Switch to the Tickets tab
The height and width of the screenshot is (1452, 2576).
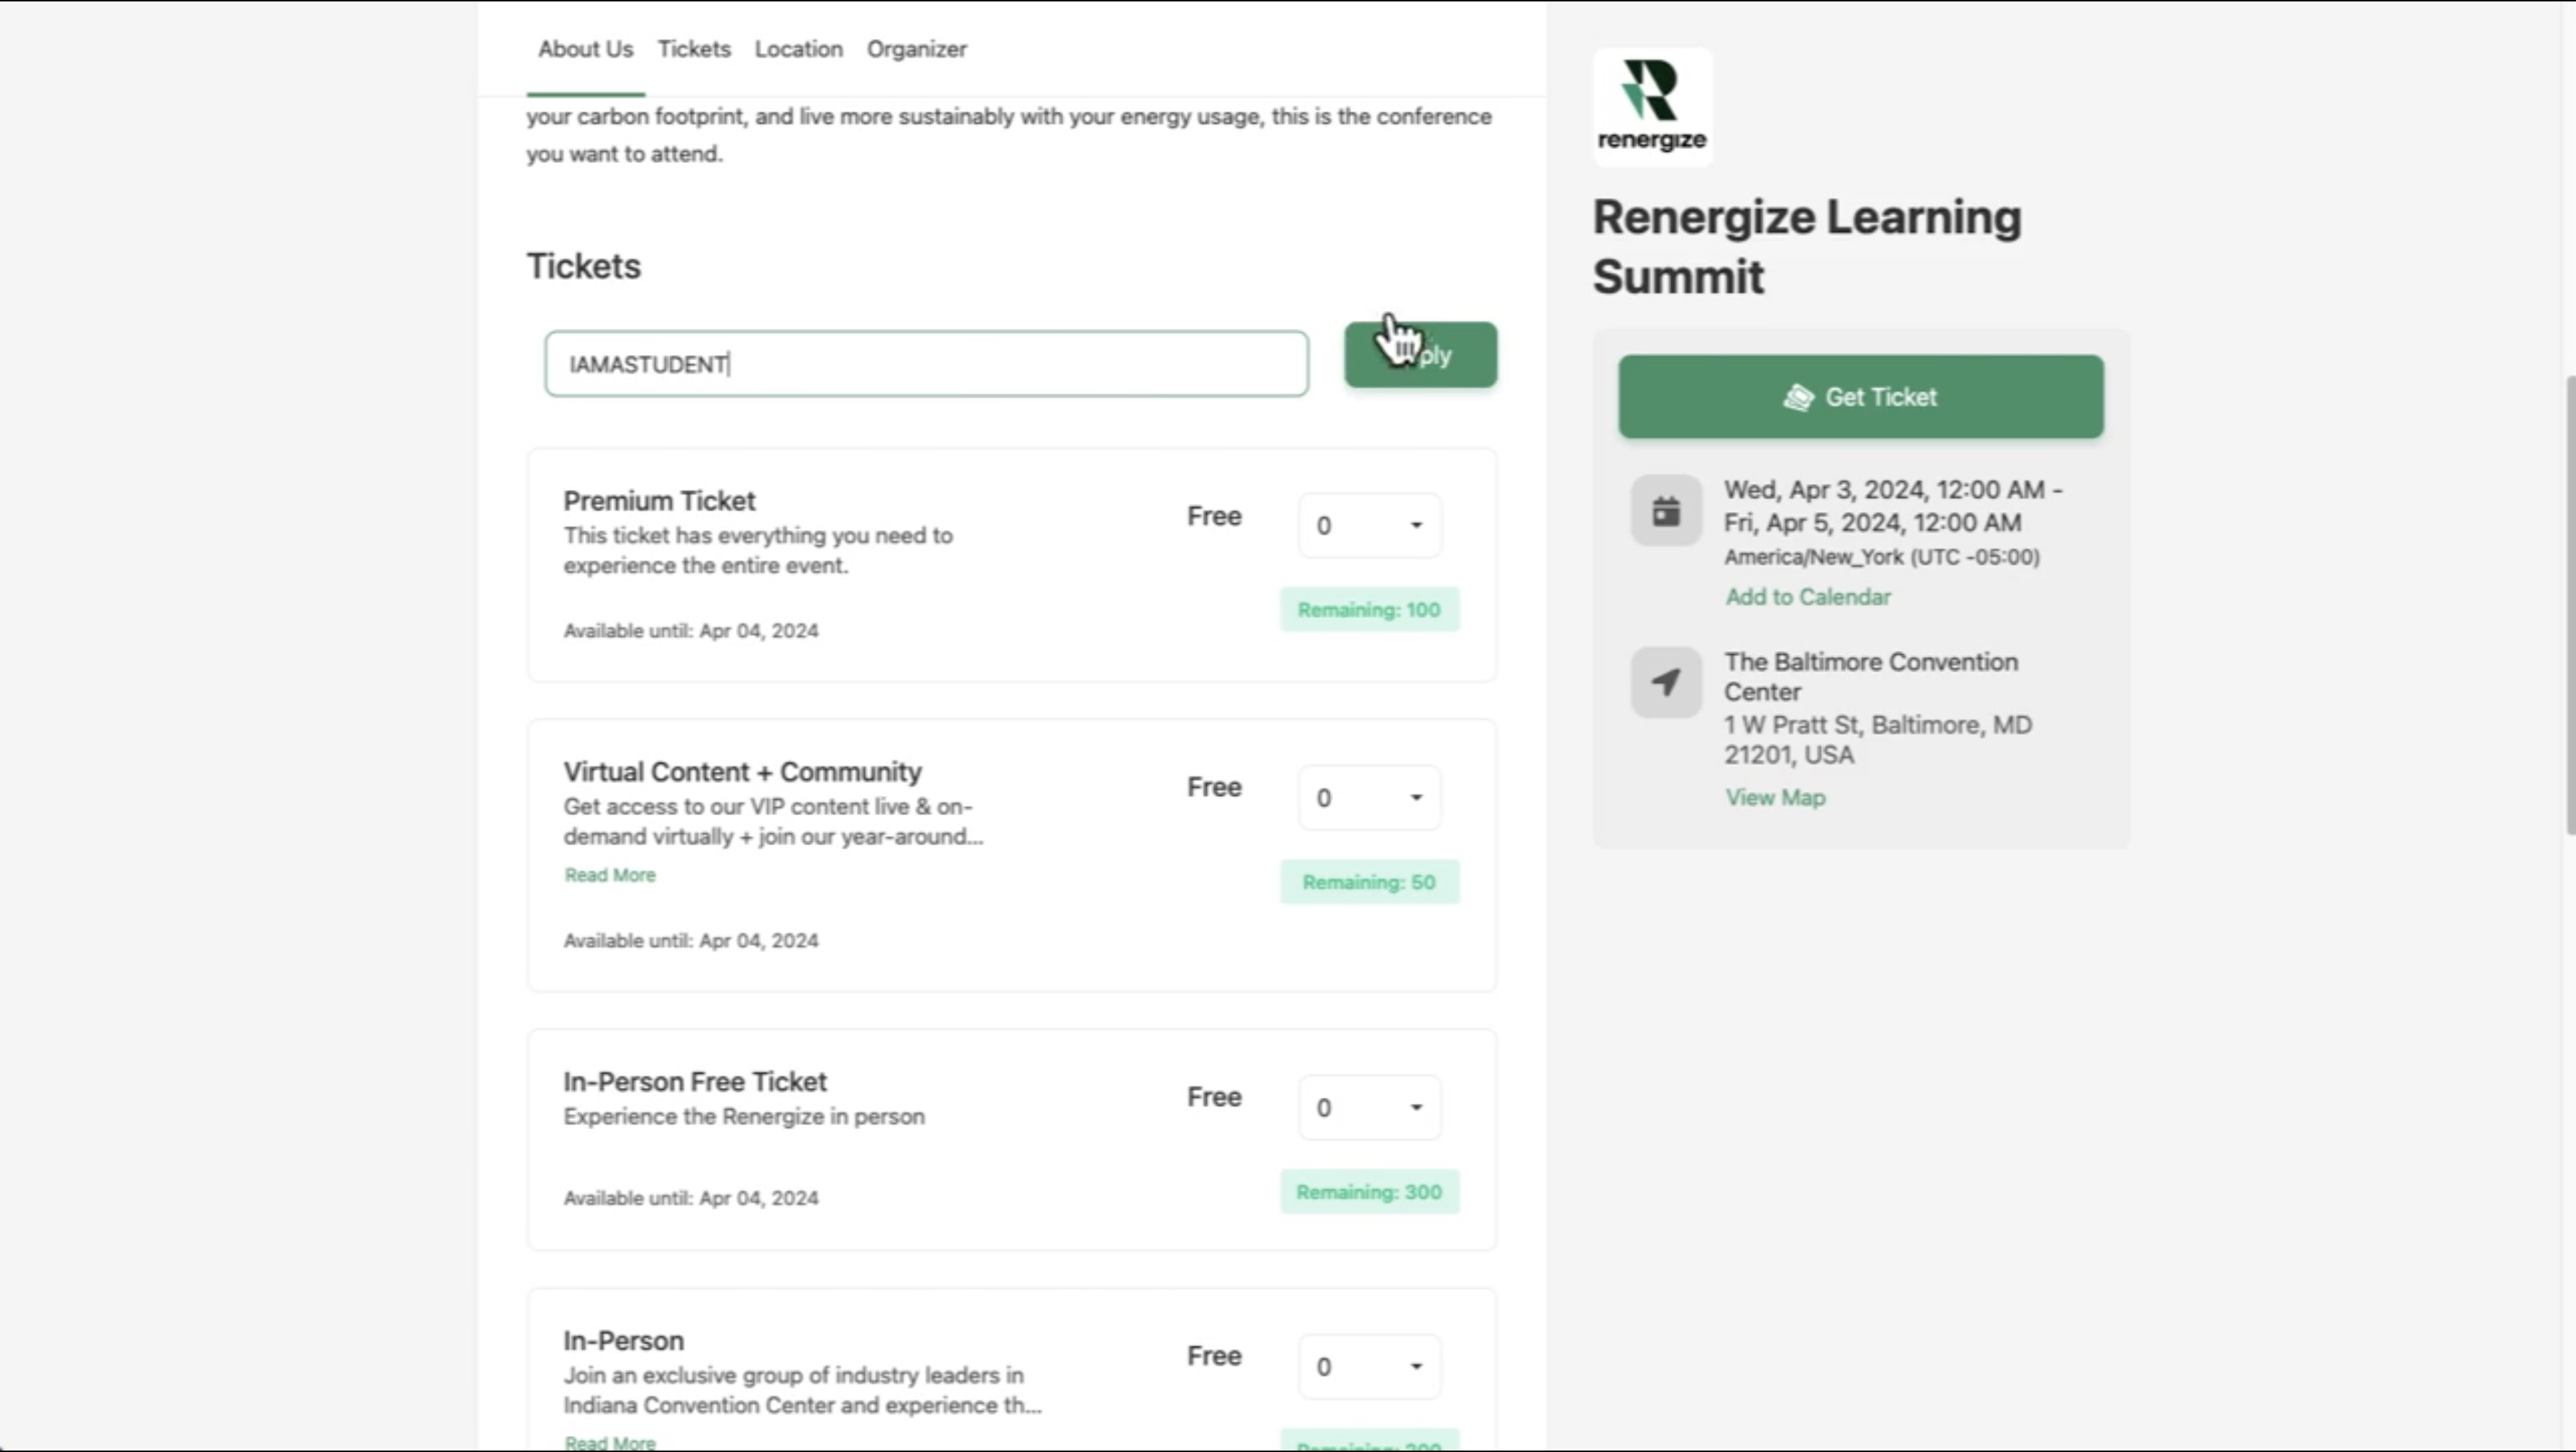pyautogui.click(x=694, y=49)
